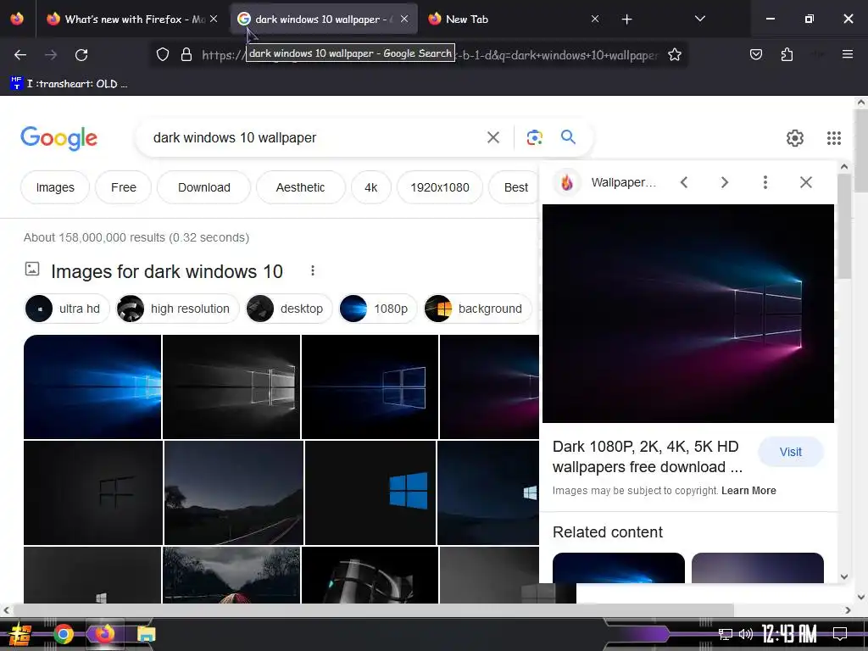Click the page horizontal scrollbar
Screen dimensions: 868x651
coord(374,610)
